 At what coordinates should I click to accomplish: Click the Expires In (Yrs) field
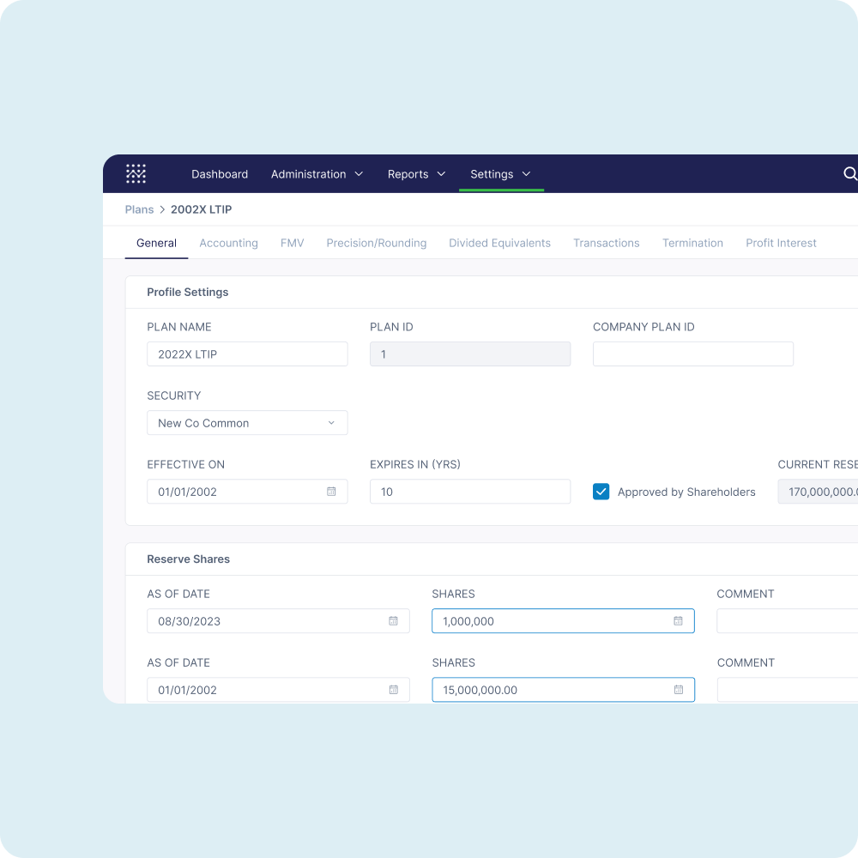click(x=469, y=492)
